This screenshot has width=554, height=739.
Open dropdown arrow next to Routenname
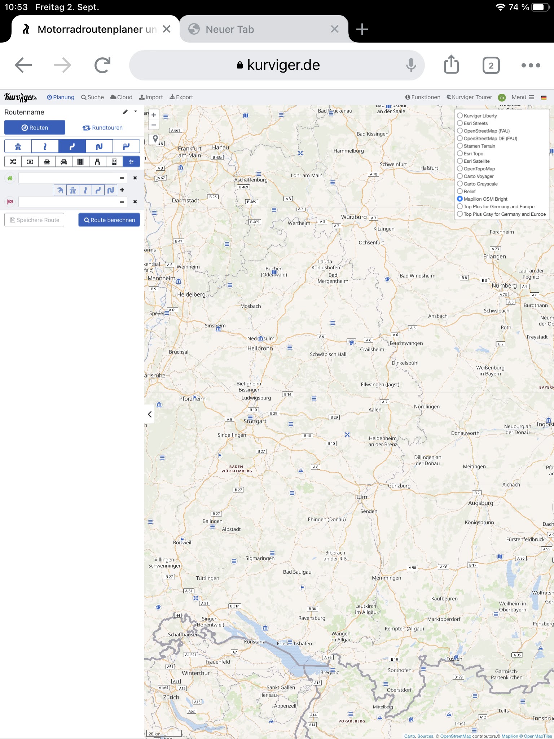pos(136,111)
